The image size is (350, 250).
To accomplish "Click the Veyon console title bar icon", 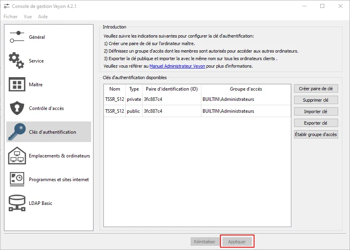I will [x=7, y=6].
